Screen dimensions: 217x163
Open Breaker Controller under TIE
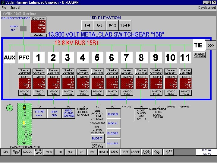[199, 55]
